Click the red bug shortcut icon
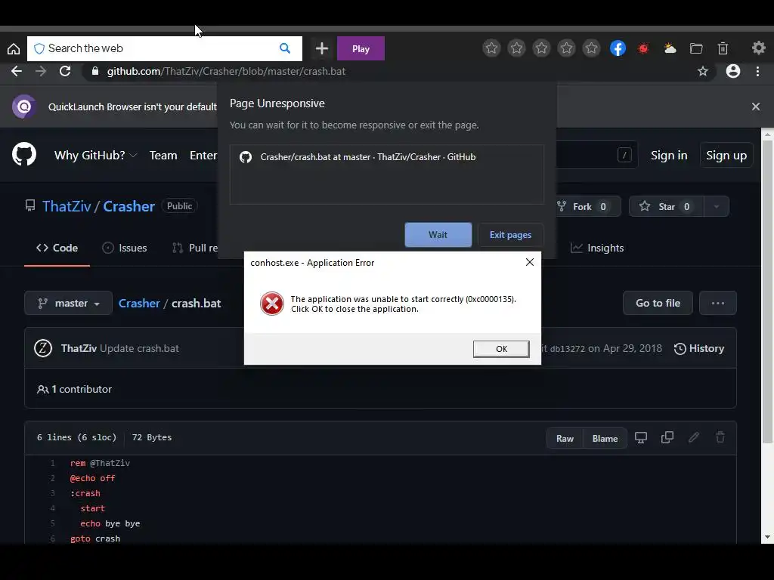This screenshot has height=580, width=774. click(x=643, y=48)
